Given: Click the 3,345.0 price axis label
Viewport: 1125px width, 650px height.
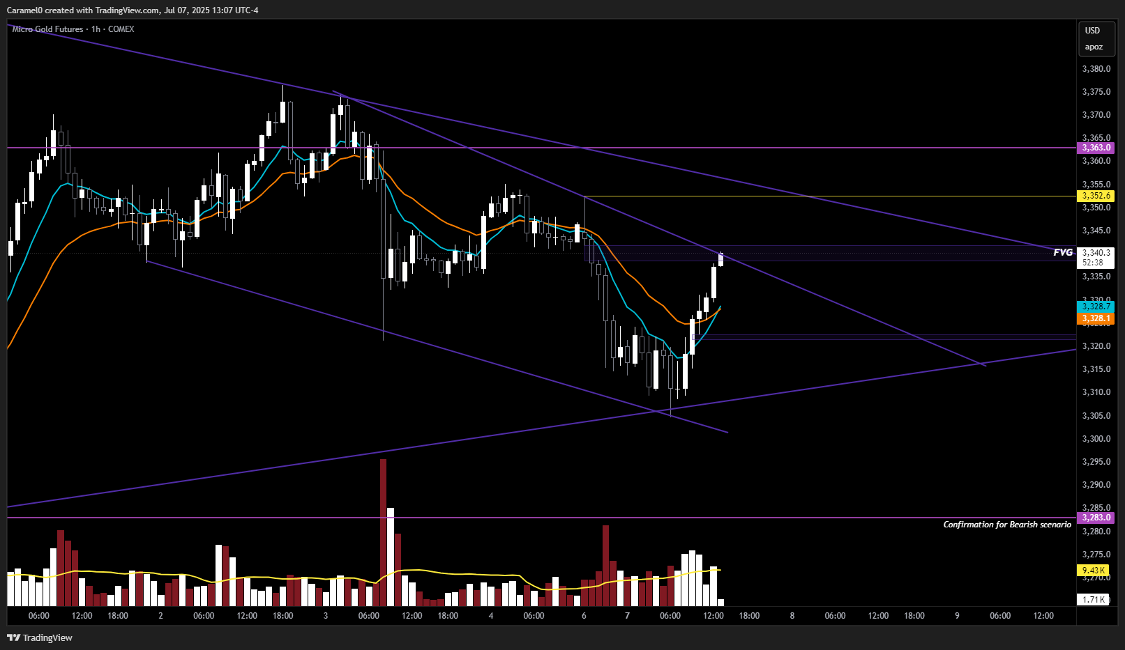Looking at the screenshot, I should (1096, 231).
